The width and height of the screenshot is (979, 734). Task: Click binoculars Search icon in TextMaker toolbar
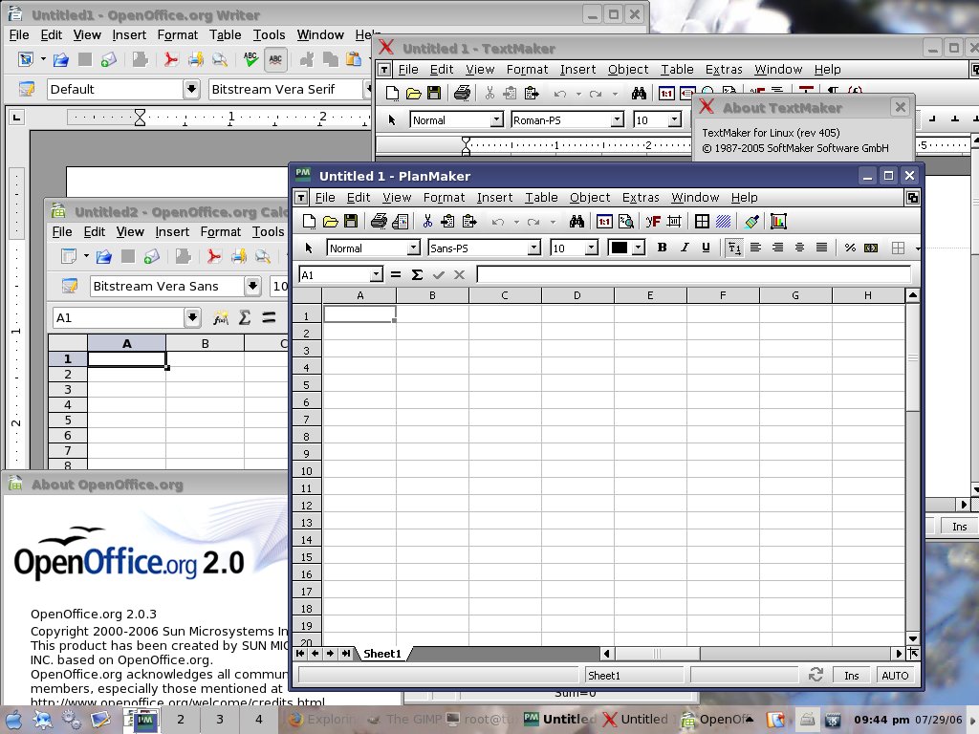[638, 94]
